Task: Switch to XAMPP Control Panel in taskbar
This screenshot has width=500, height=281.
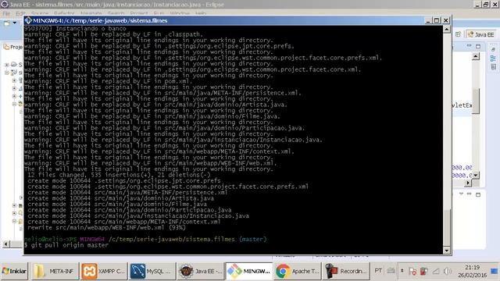Action: pyautogui.click(x=103, y=271)
